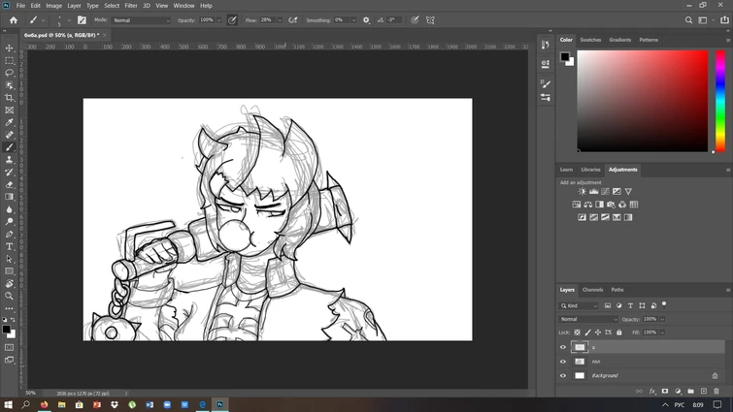Select the Eraser tool

[10, 184]
